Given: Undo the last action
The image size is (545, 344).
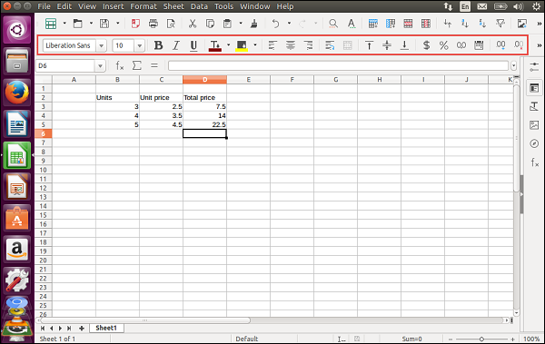Looking at the screenshot, I should (275, 24).
